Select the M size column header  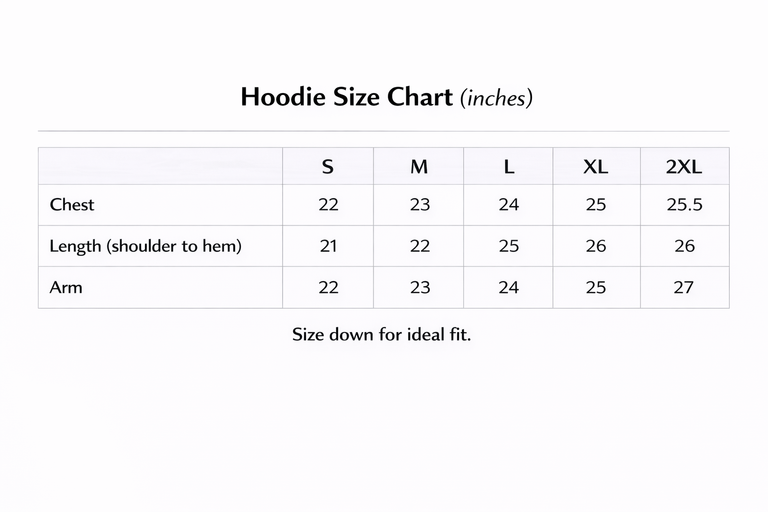pyautogui.click(x=419, y=166)
